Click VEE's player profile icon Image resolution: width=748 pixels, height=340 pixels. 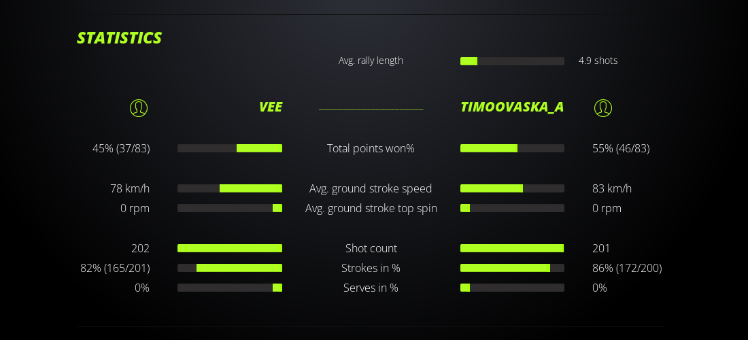tap(139, 107)
